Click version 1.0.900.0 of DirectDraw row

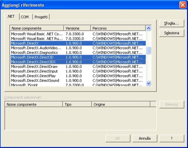[x=74, y=67]
